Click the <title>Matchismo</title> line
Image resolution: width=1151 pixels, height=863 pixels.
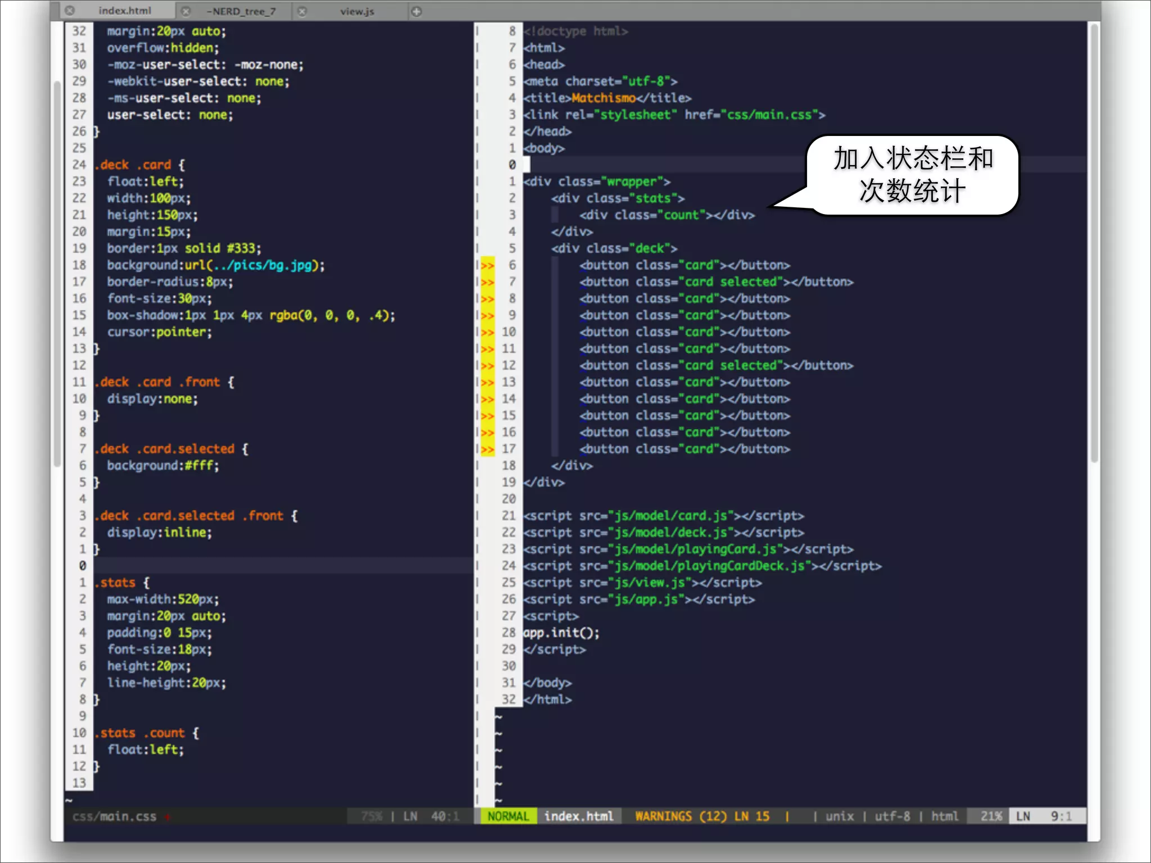coord(608,98)
